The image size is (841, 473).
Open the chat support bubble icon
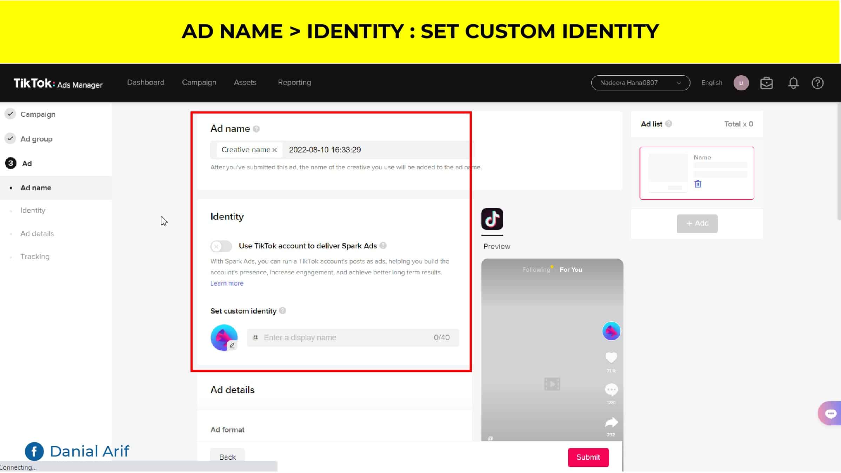[830, 413]
